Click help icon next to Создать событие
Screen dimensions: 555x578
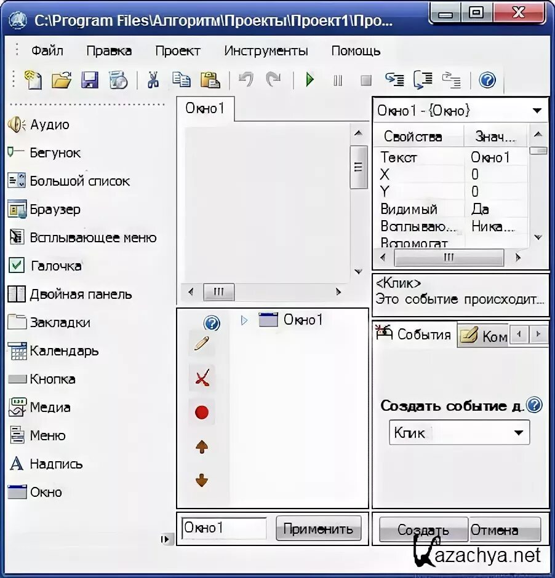point(533,405)
